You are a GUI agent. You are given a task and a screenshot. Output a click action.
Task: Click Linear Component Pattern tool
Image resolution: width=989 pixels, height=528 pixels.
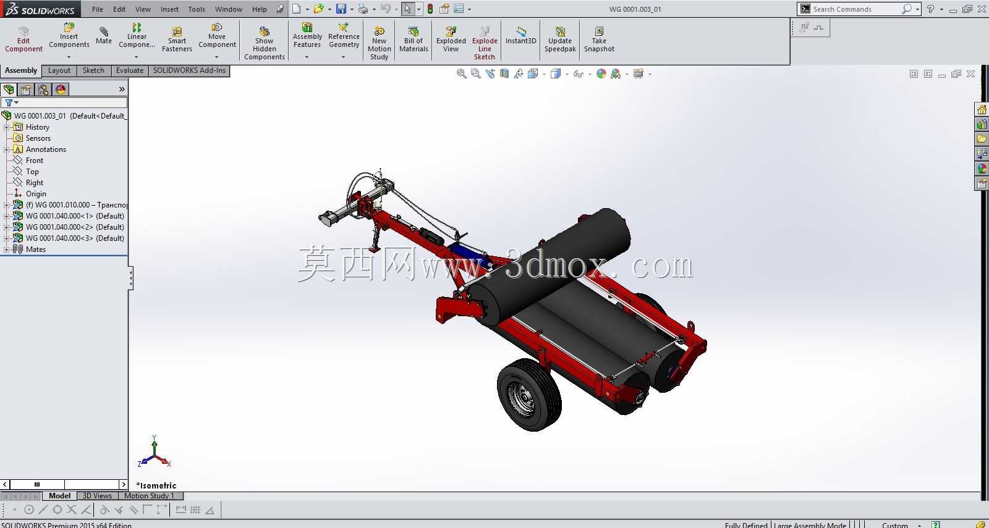(x=137, y=36)
